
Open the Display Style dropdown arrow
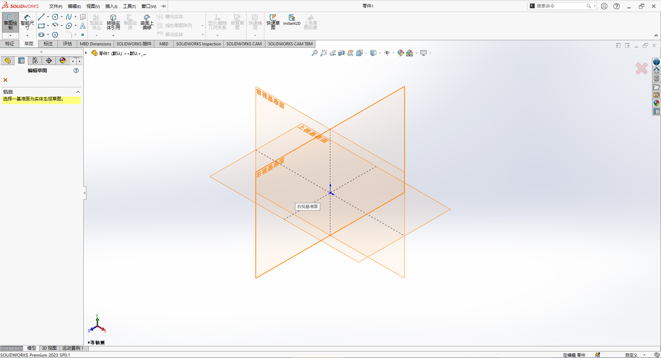point(379,53)
